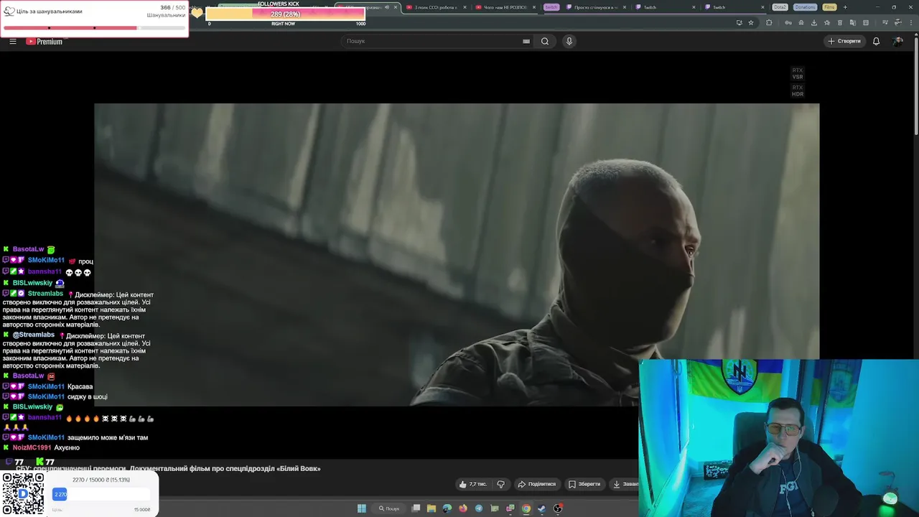Click the QR code donation image

[x=23, y=494]
